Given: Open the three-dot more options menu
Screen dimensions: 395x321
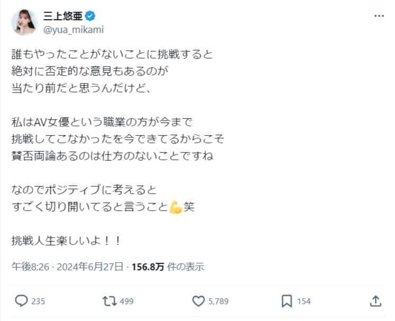Looking at the screenshot, I should point(379,16).
